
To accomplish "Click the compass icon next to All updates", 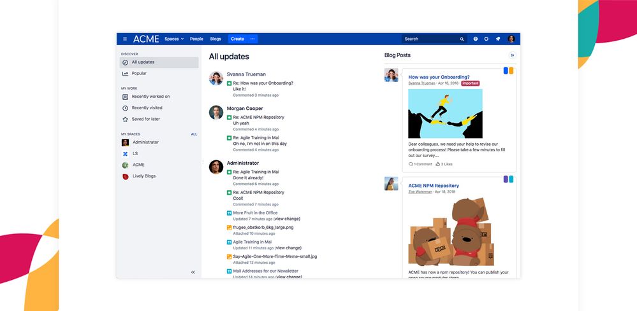I will [x=125, y=62].
